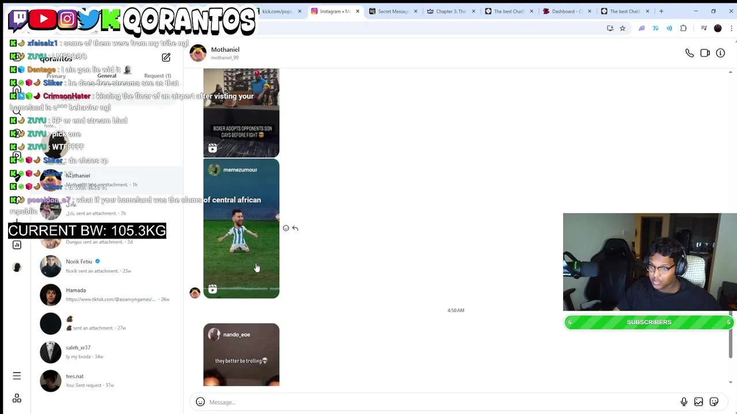Click the Message input field
The height and width of the screenshot is (414, 737).
(442, 402)
